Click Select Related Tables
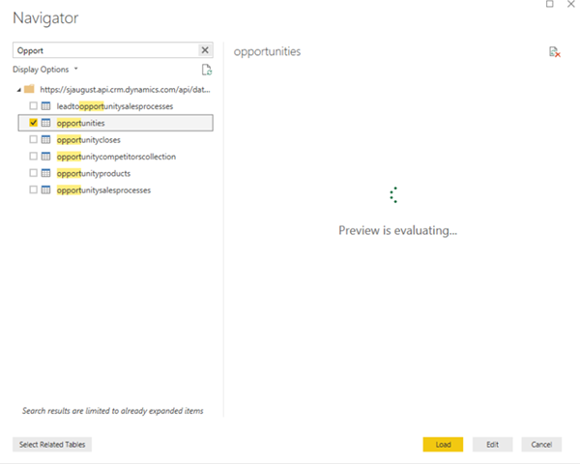Screen dimensions: 580x464 pyautogui.click(x=52, y=444)
